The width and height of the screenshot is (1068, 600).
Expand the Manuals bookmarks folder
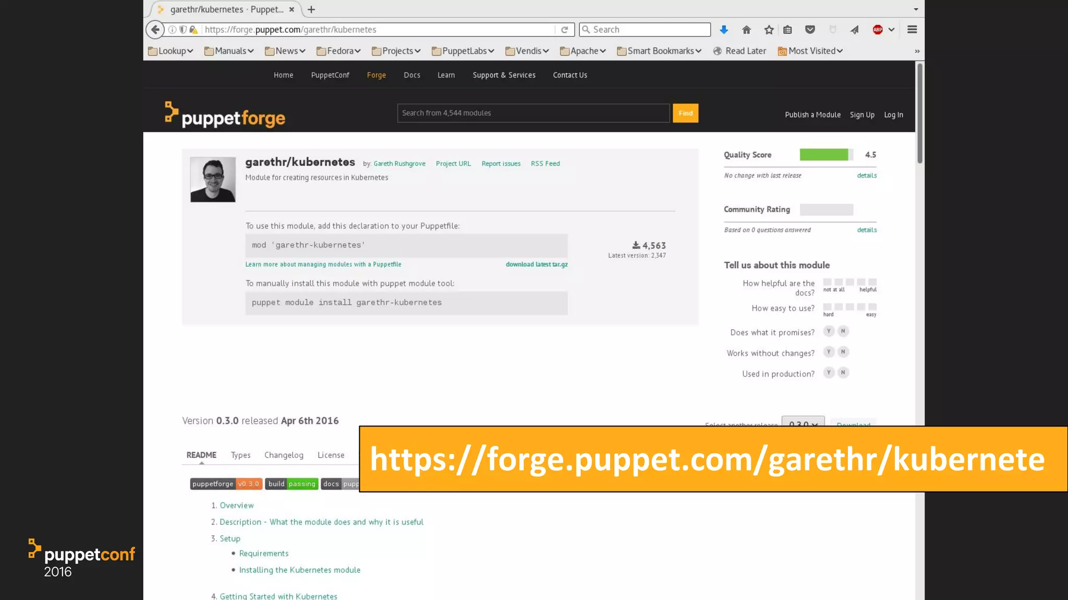(229, 51)
